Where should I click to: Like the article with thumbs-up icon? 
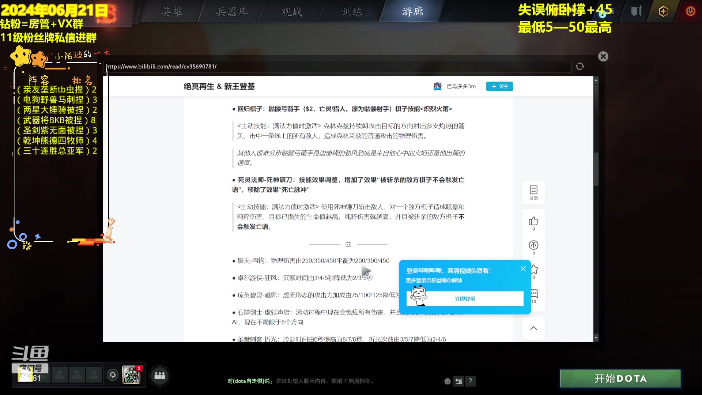pos(533,221)
